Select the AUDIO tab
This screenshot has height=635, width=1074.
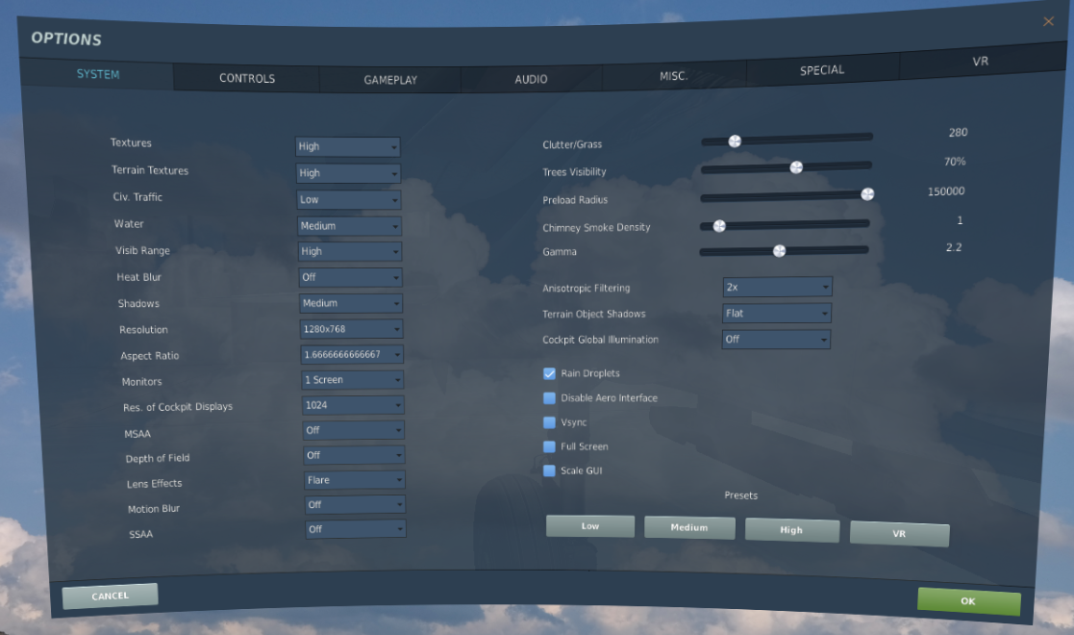[x=531, y=79]
